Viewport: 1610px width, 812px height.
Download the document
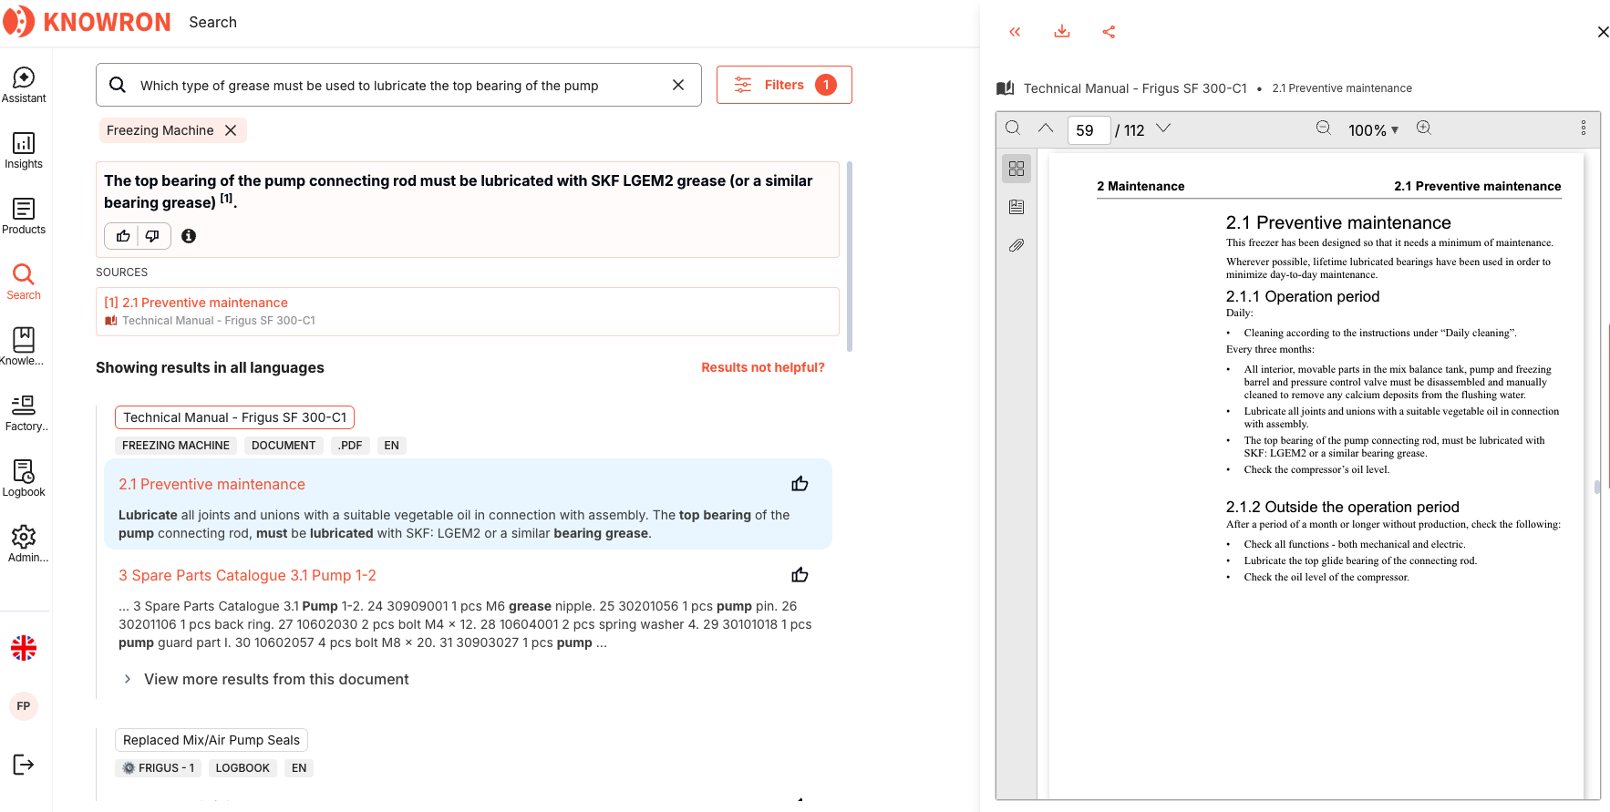pyautogui.click(x=1062, y=32)
